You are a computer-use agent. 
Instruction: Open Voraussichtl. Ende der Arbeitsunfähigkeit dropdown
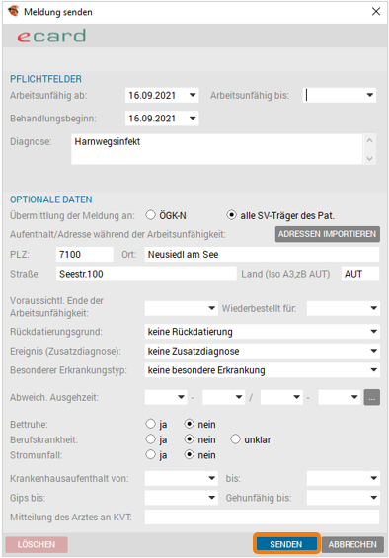pos(211,308)
